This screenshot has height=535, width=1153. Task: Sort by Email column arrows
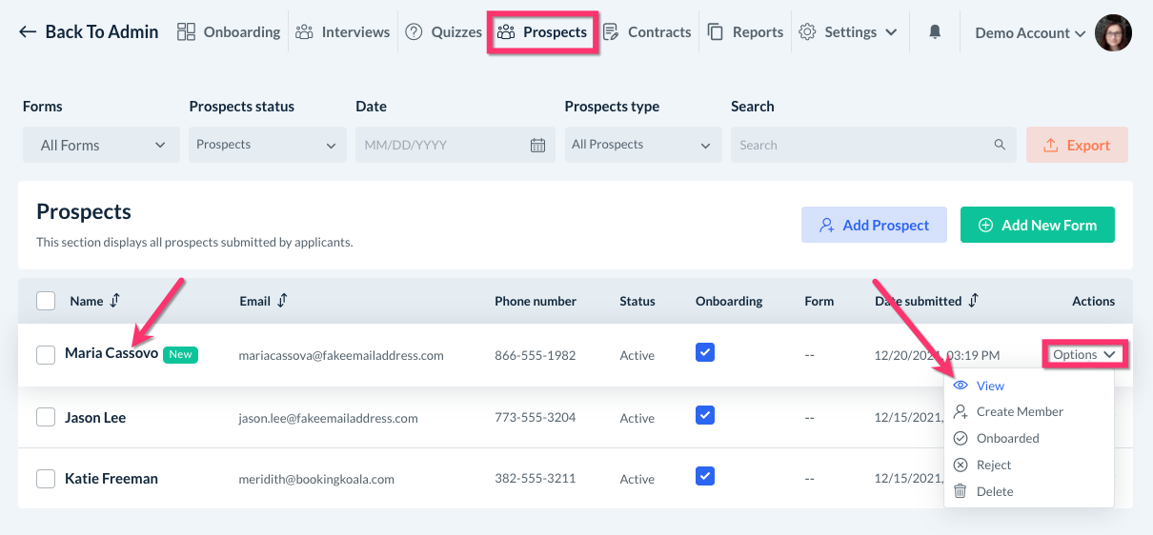click(x=282, y=301)
